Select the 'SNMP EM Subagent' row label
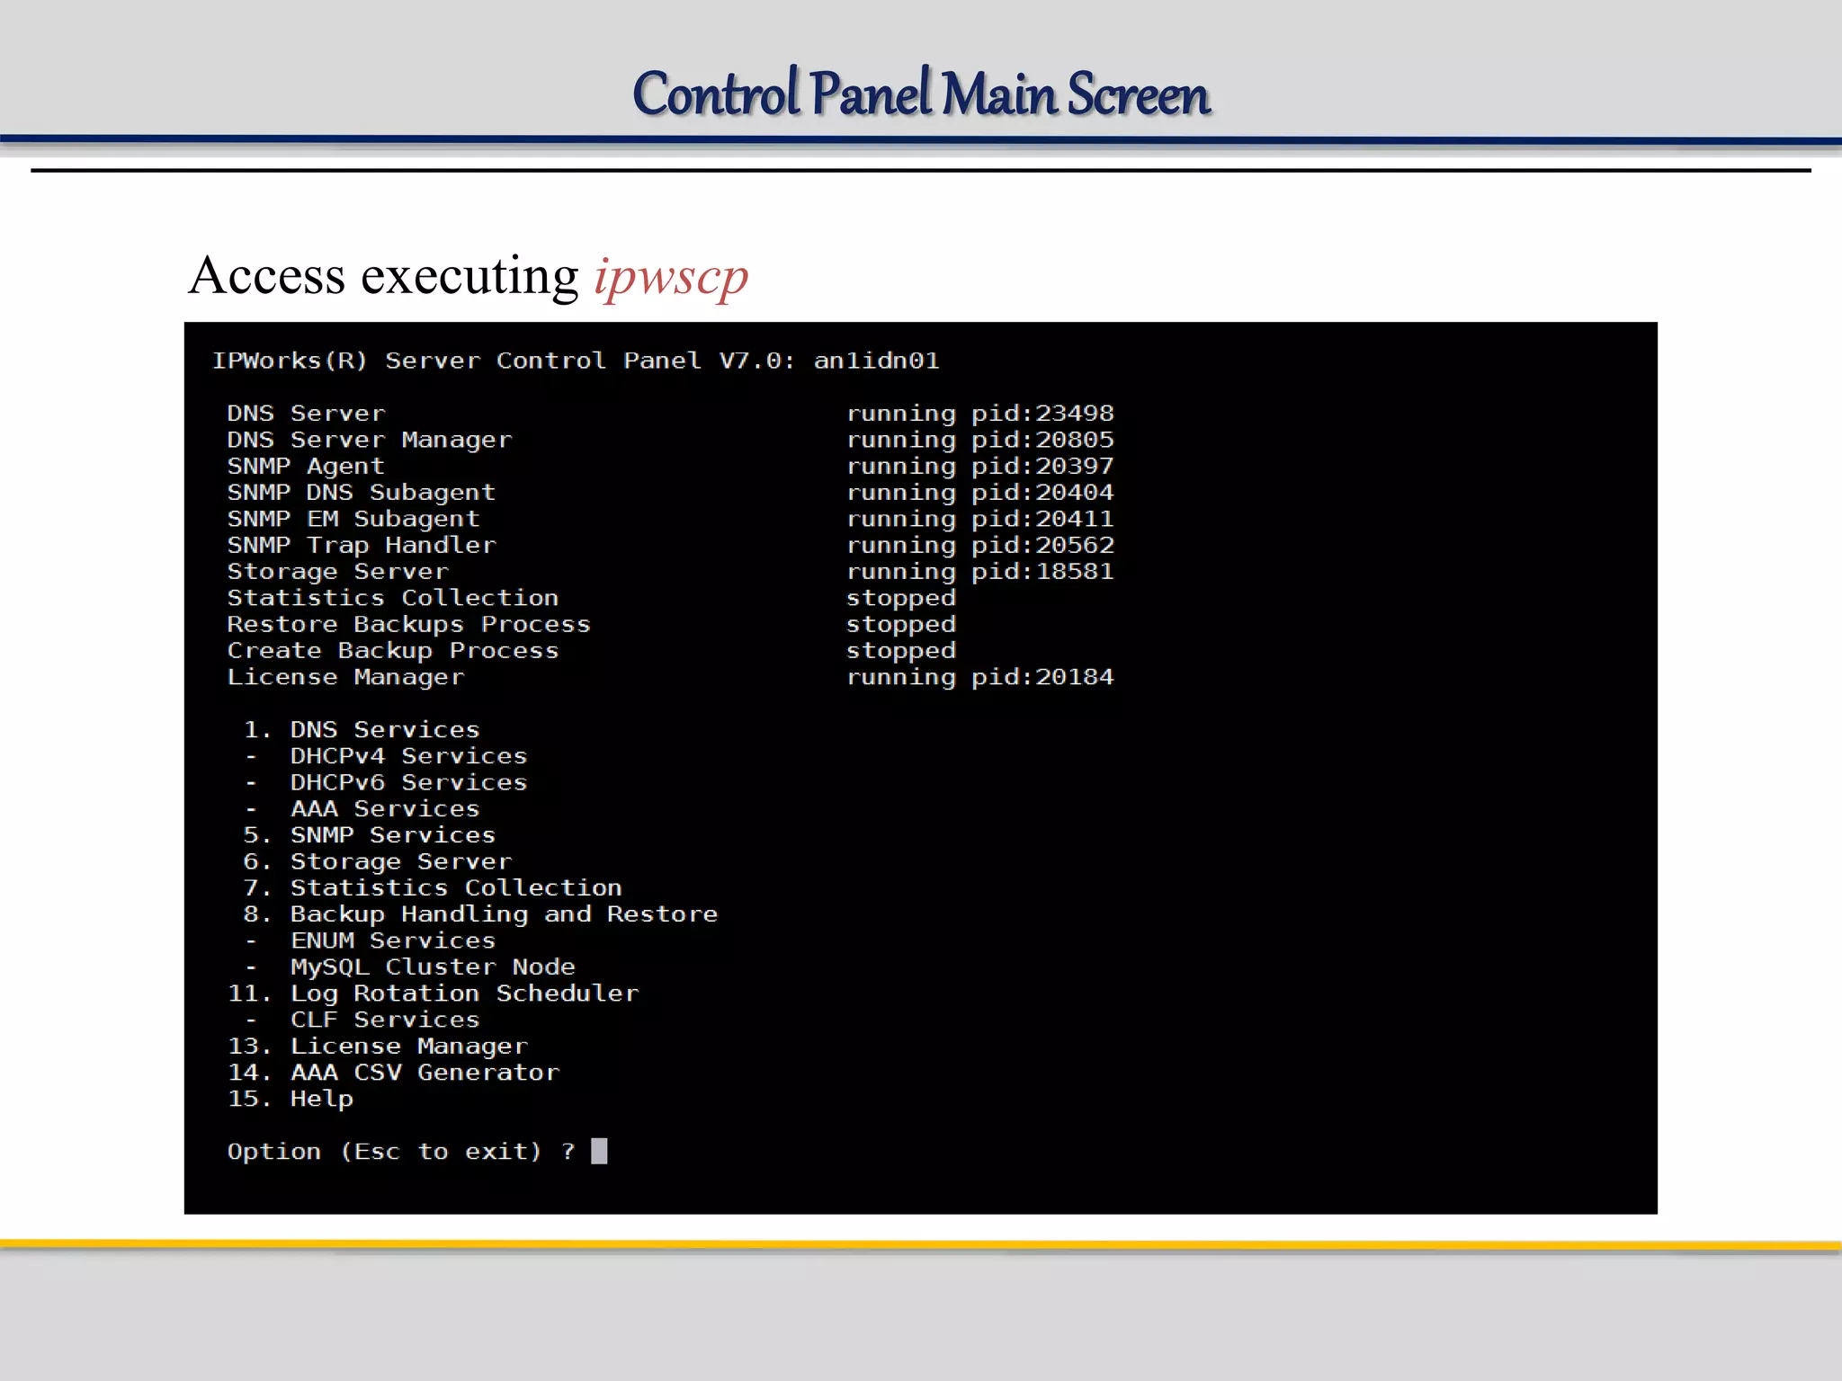1842x1381 pixels. (353, 519)
